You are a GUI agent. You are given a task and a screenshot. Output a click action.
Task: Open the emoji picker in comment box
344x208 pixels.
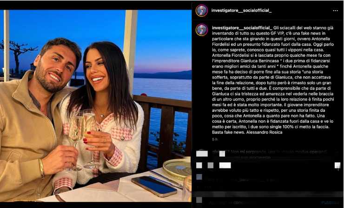199,200
